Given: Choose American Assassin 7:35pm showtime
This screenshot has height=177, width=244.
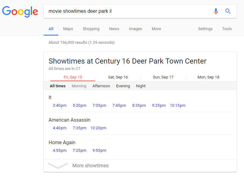Looking at the screenshot, I should click(x=79, y=128).
